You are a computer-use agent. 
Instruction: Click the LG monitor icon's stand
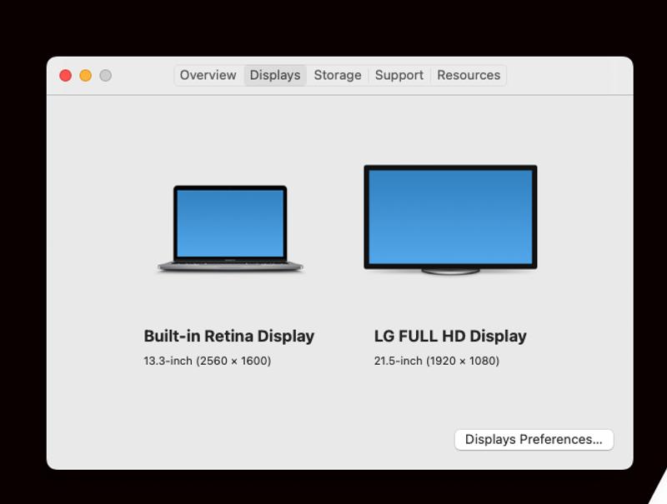click(x=450, y=271)
